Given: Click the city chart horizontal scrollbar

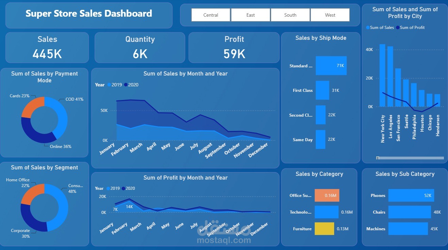Looking at the screenshot, I should (x=410, y=158).
